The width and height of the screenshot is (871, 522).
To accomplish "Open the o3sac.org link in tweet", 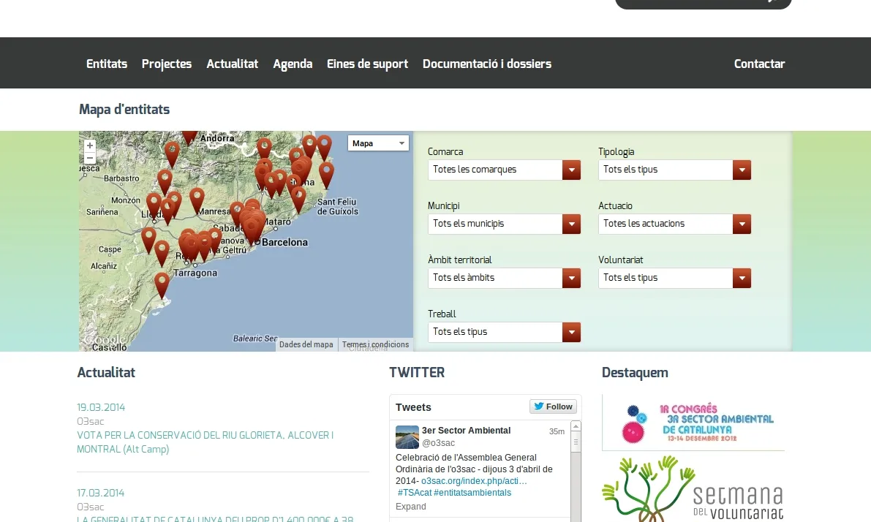I will point(474,481).
